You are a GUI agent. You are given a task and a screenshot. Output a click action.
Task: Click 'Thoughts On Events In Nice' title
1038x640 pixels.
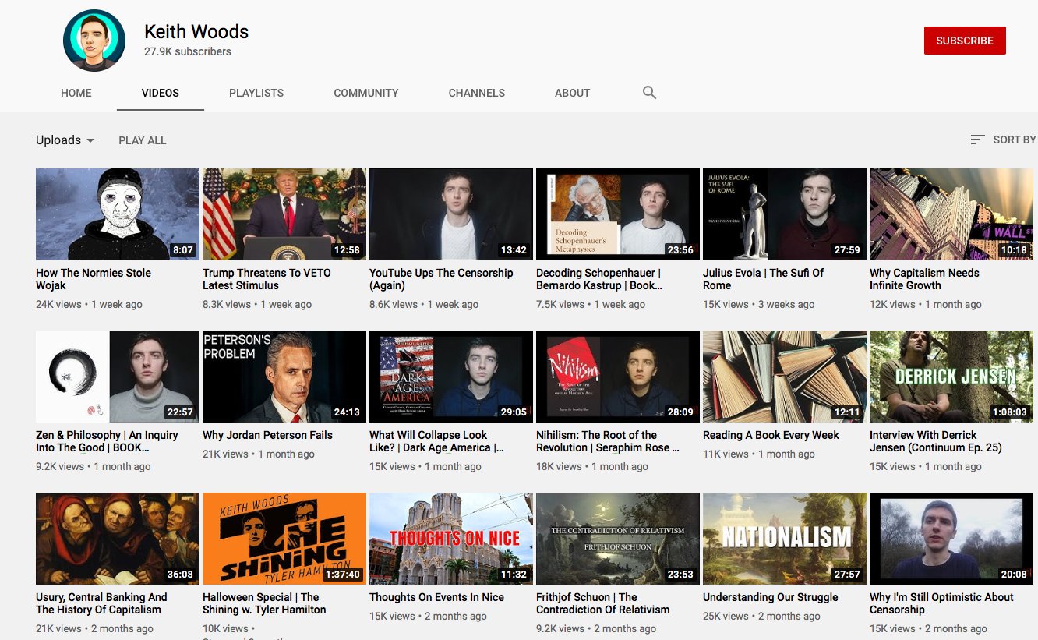click(436, 597)
